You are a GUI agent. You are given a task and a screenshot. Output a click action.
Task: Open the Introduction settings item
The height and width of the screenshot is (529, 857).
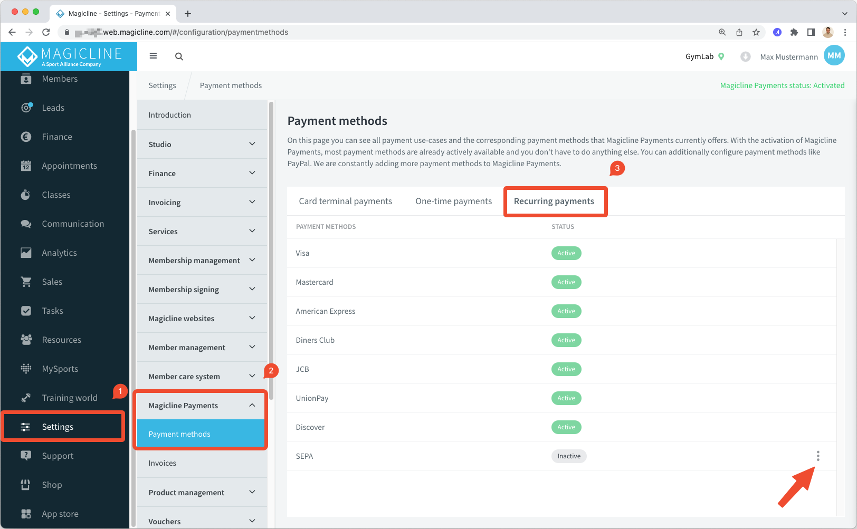202,115
